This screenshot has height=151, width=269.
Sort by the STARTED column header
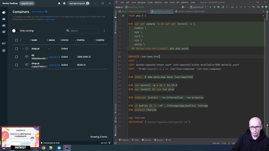pyautogui.click(x=100, y=40)
